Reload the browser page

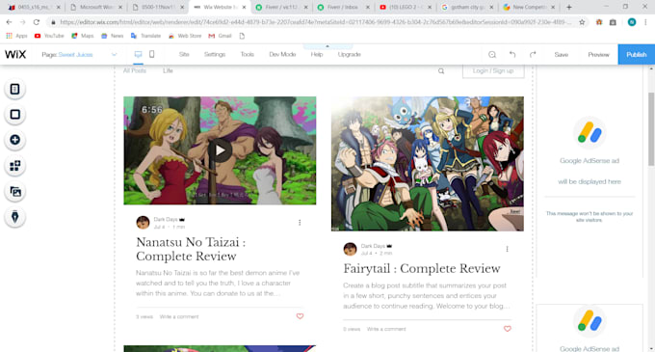click(37, 22)
